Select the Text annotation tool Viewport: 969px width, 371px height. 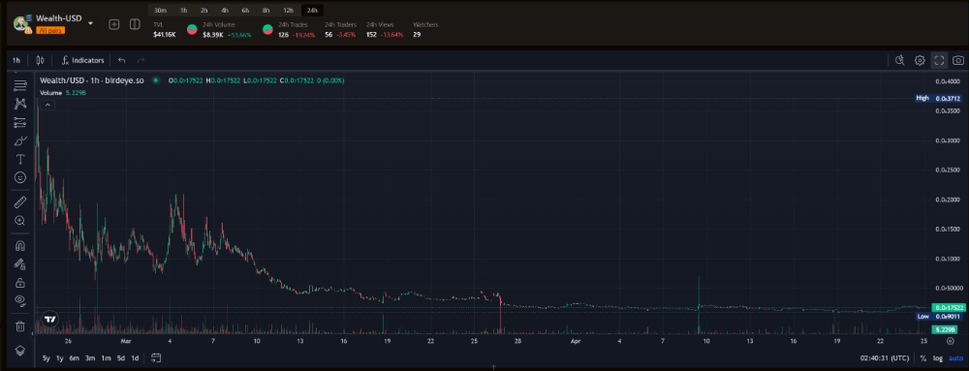[x=19, y=159]
